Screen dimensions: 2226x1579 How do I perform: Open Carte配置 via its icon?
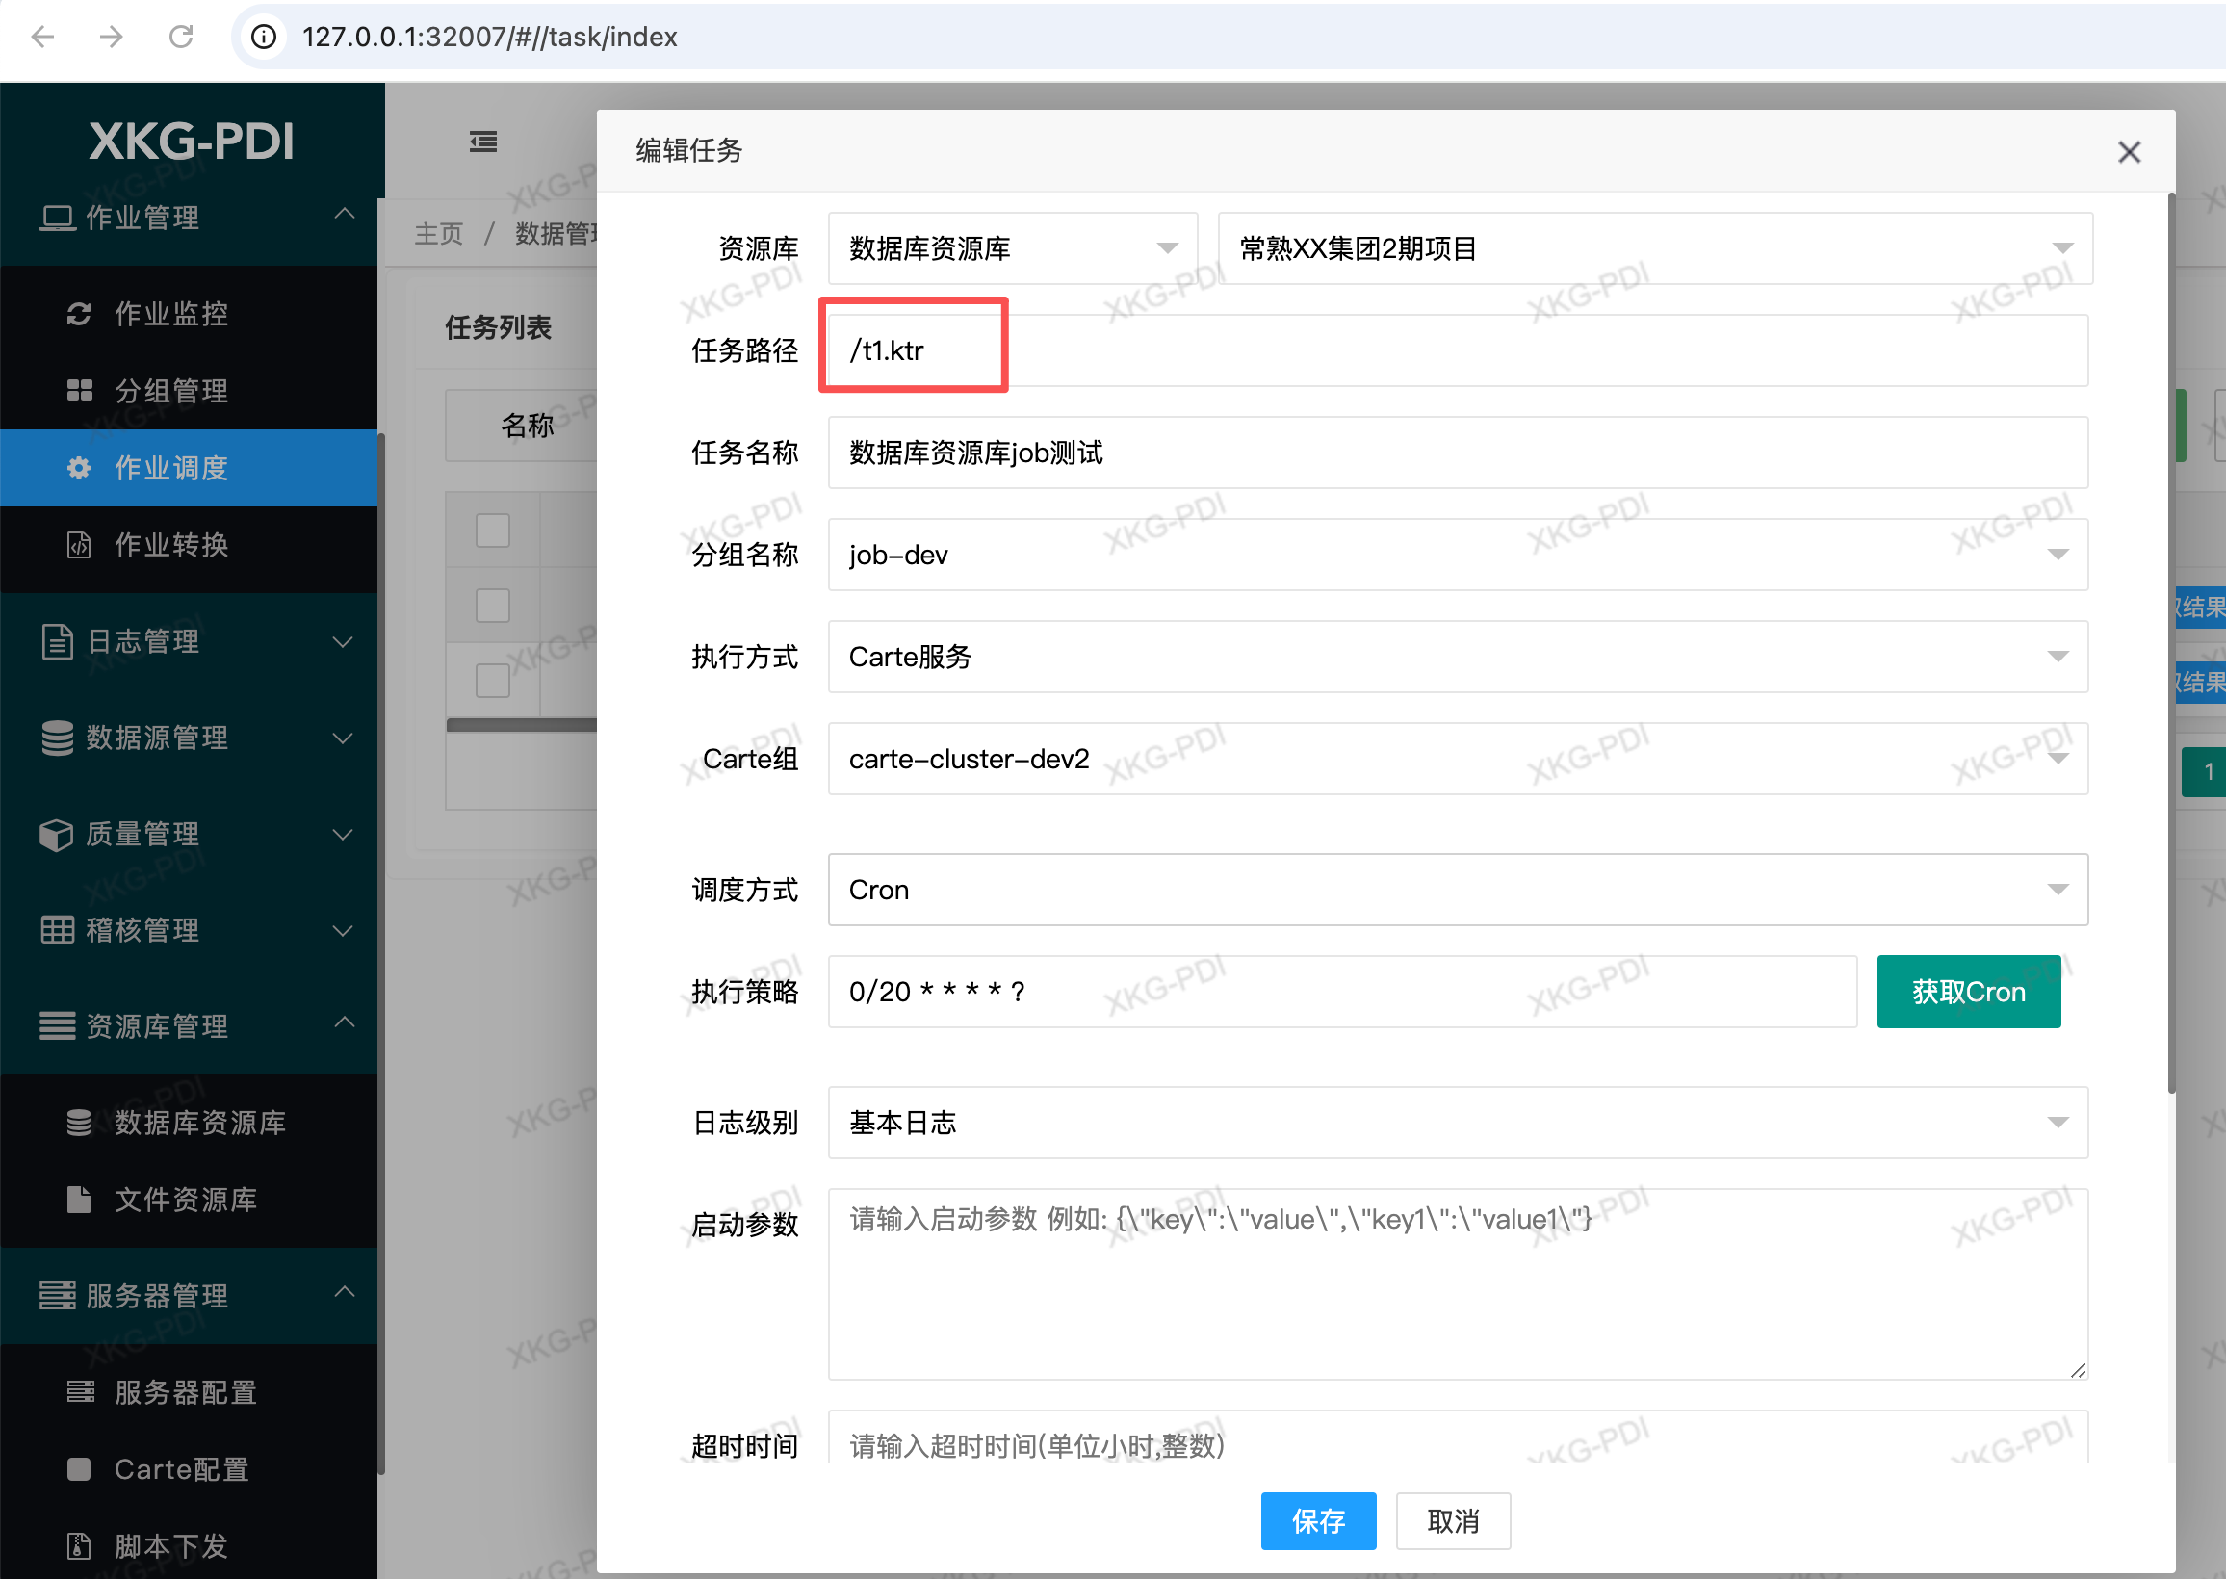pyautogui.click(x=79, y=1469)
